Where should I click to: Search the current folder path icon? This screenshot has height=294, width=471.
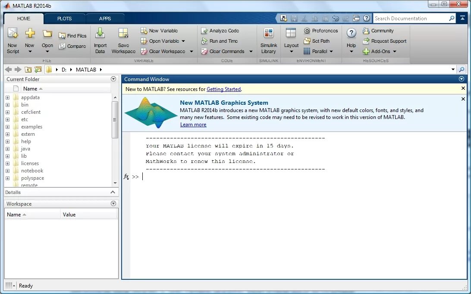point(462,70)
